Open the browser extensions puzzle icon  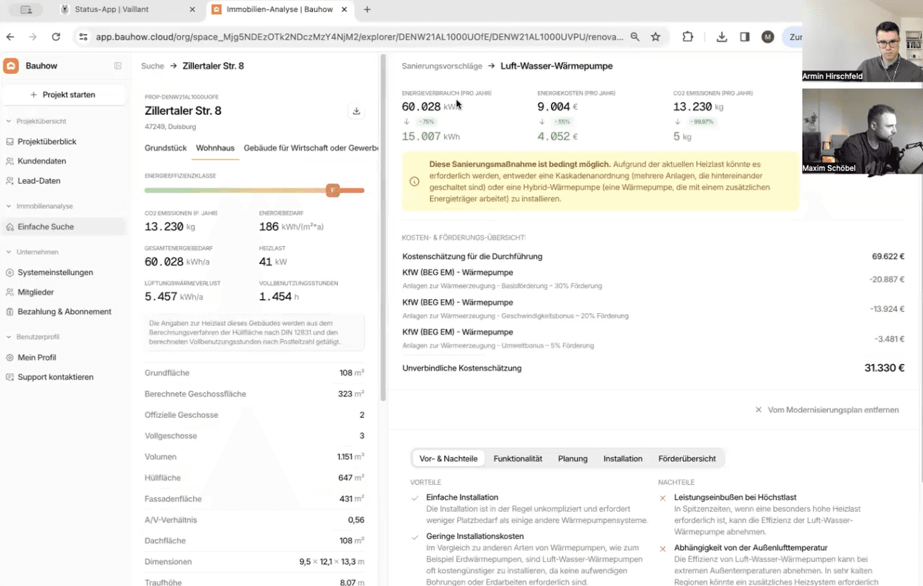pyautogui.click(x=688, y=37)
